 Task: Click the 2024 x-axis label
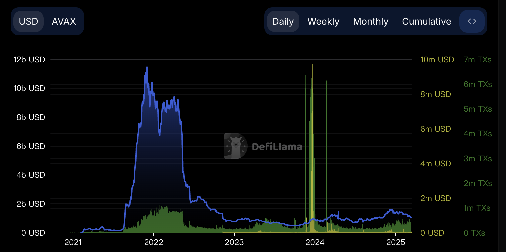[315, 242]
